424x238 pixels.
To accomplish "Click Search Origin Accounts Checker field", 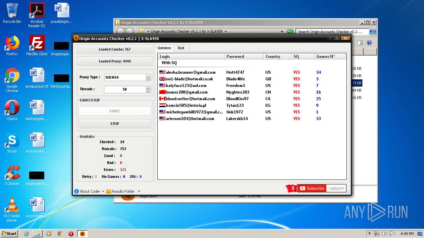I will 332,32.
